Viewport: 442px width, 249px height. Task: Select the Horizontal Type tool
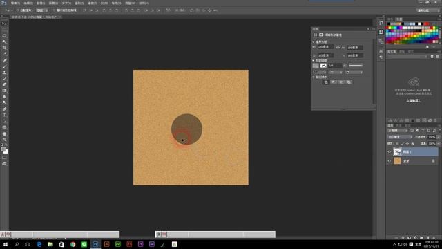(x=4, y=115)
